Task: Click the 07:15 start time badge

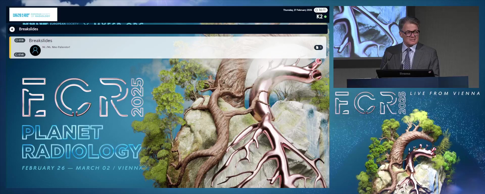Action: 20,40
